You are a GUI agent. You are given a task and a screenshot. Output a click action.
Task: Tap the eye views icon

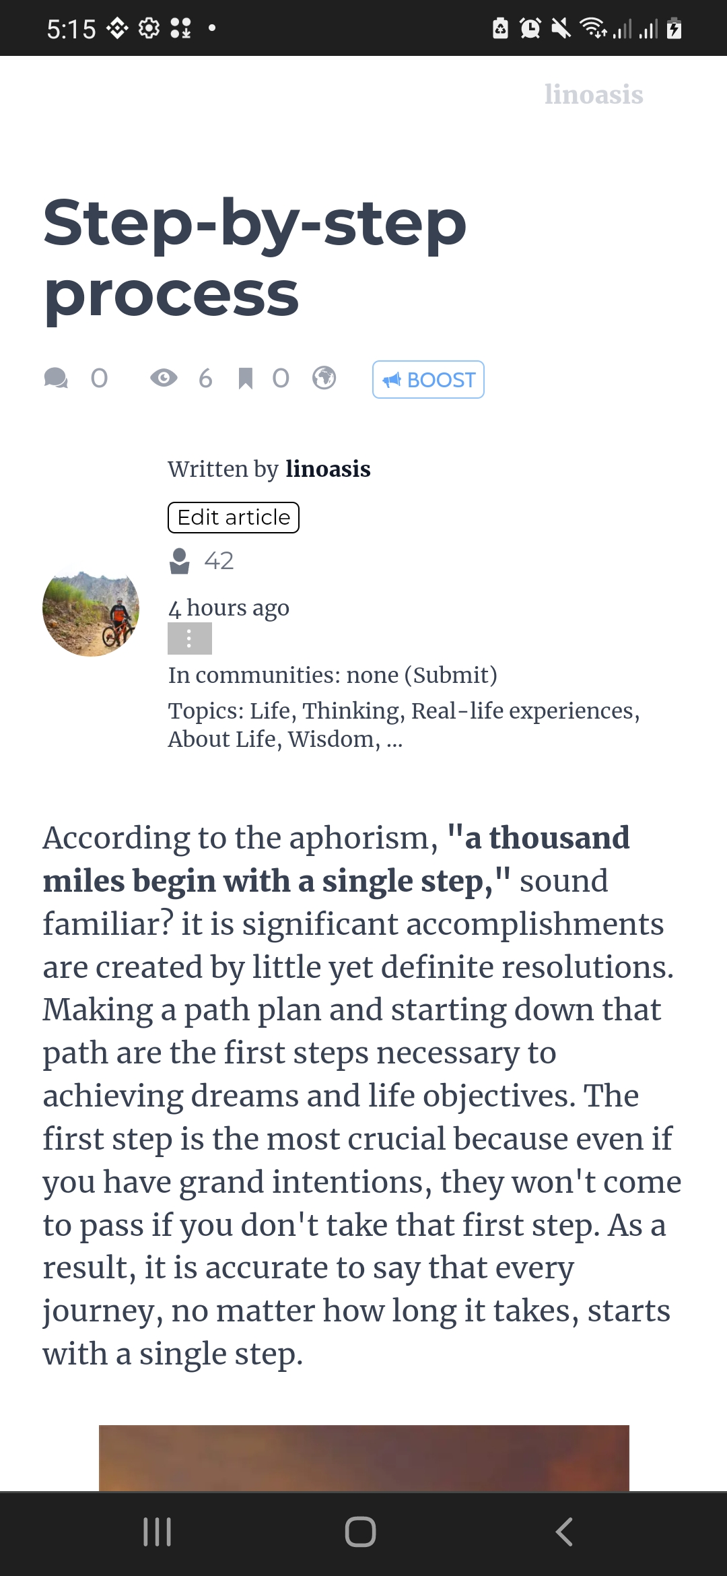point(164,379)
